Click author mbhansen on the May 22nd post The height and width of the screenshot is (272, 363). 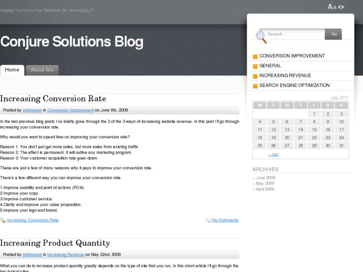pyautogui.click(x=32, y=255)
